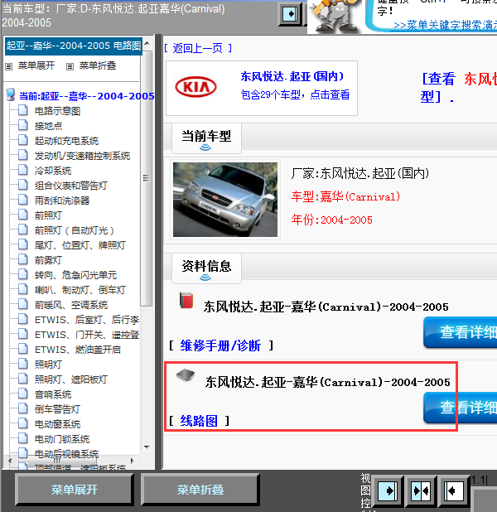The height and width of the screenshot is (512, 497).
Task: Select ETWIS、门开关、遥控登 tree entry
Action: [87, 335]
